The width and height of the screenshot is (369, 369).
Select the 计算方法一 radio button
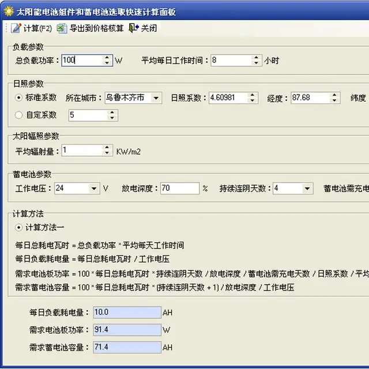click(x=18, y=228)
